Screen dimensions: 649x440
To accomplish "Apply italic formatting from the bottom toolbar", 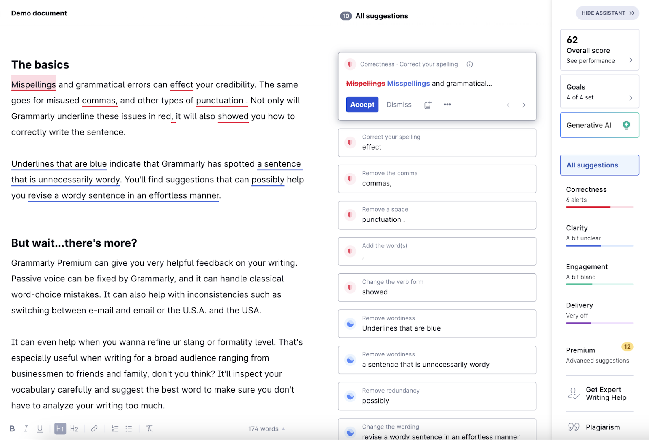I will tap(26, 428).
